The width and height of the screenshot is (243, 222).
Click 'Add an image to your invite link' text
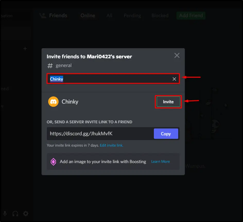103,162
